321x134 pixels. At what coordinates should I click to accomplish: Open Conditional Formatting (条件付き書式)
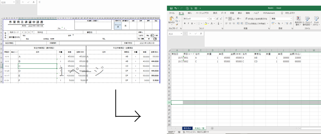tap(299, 21)
